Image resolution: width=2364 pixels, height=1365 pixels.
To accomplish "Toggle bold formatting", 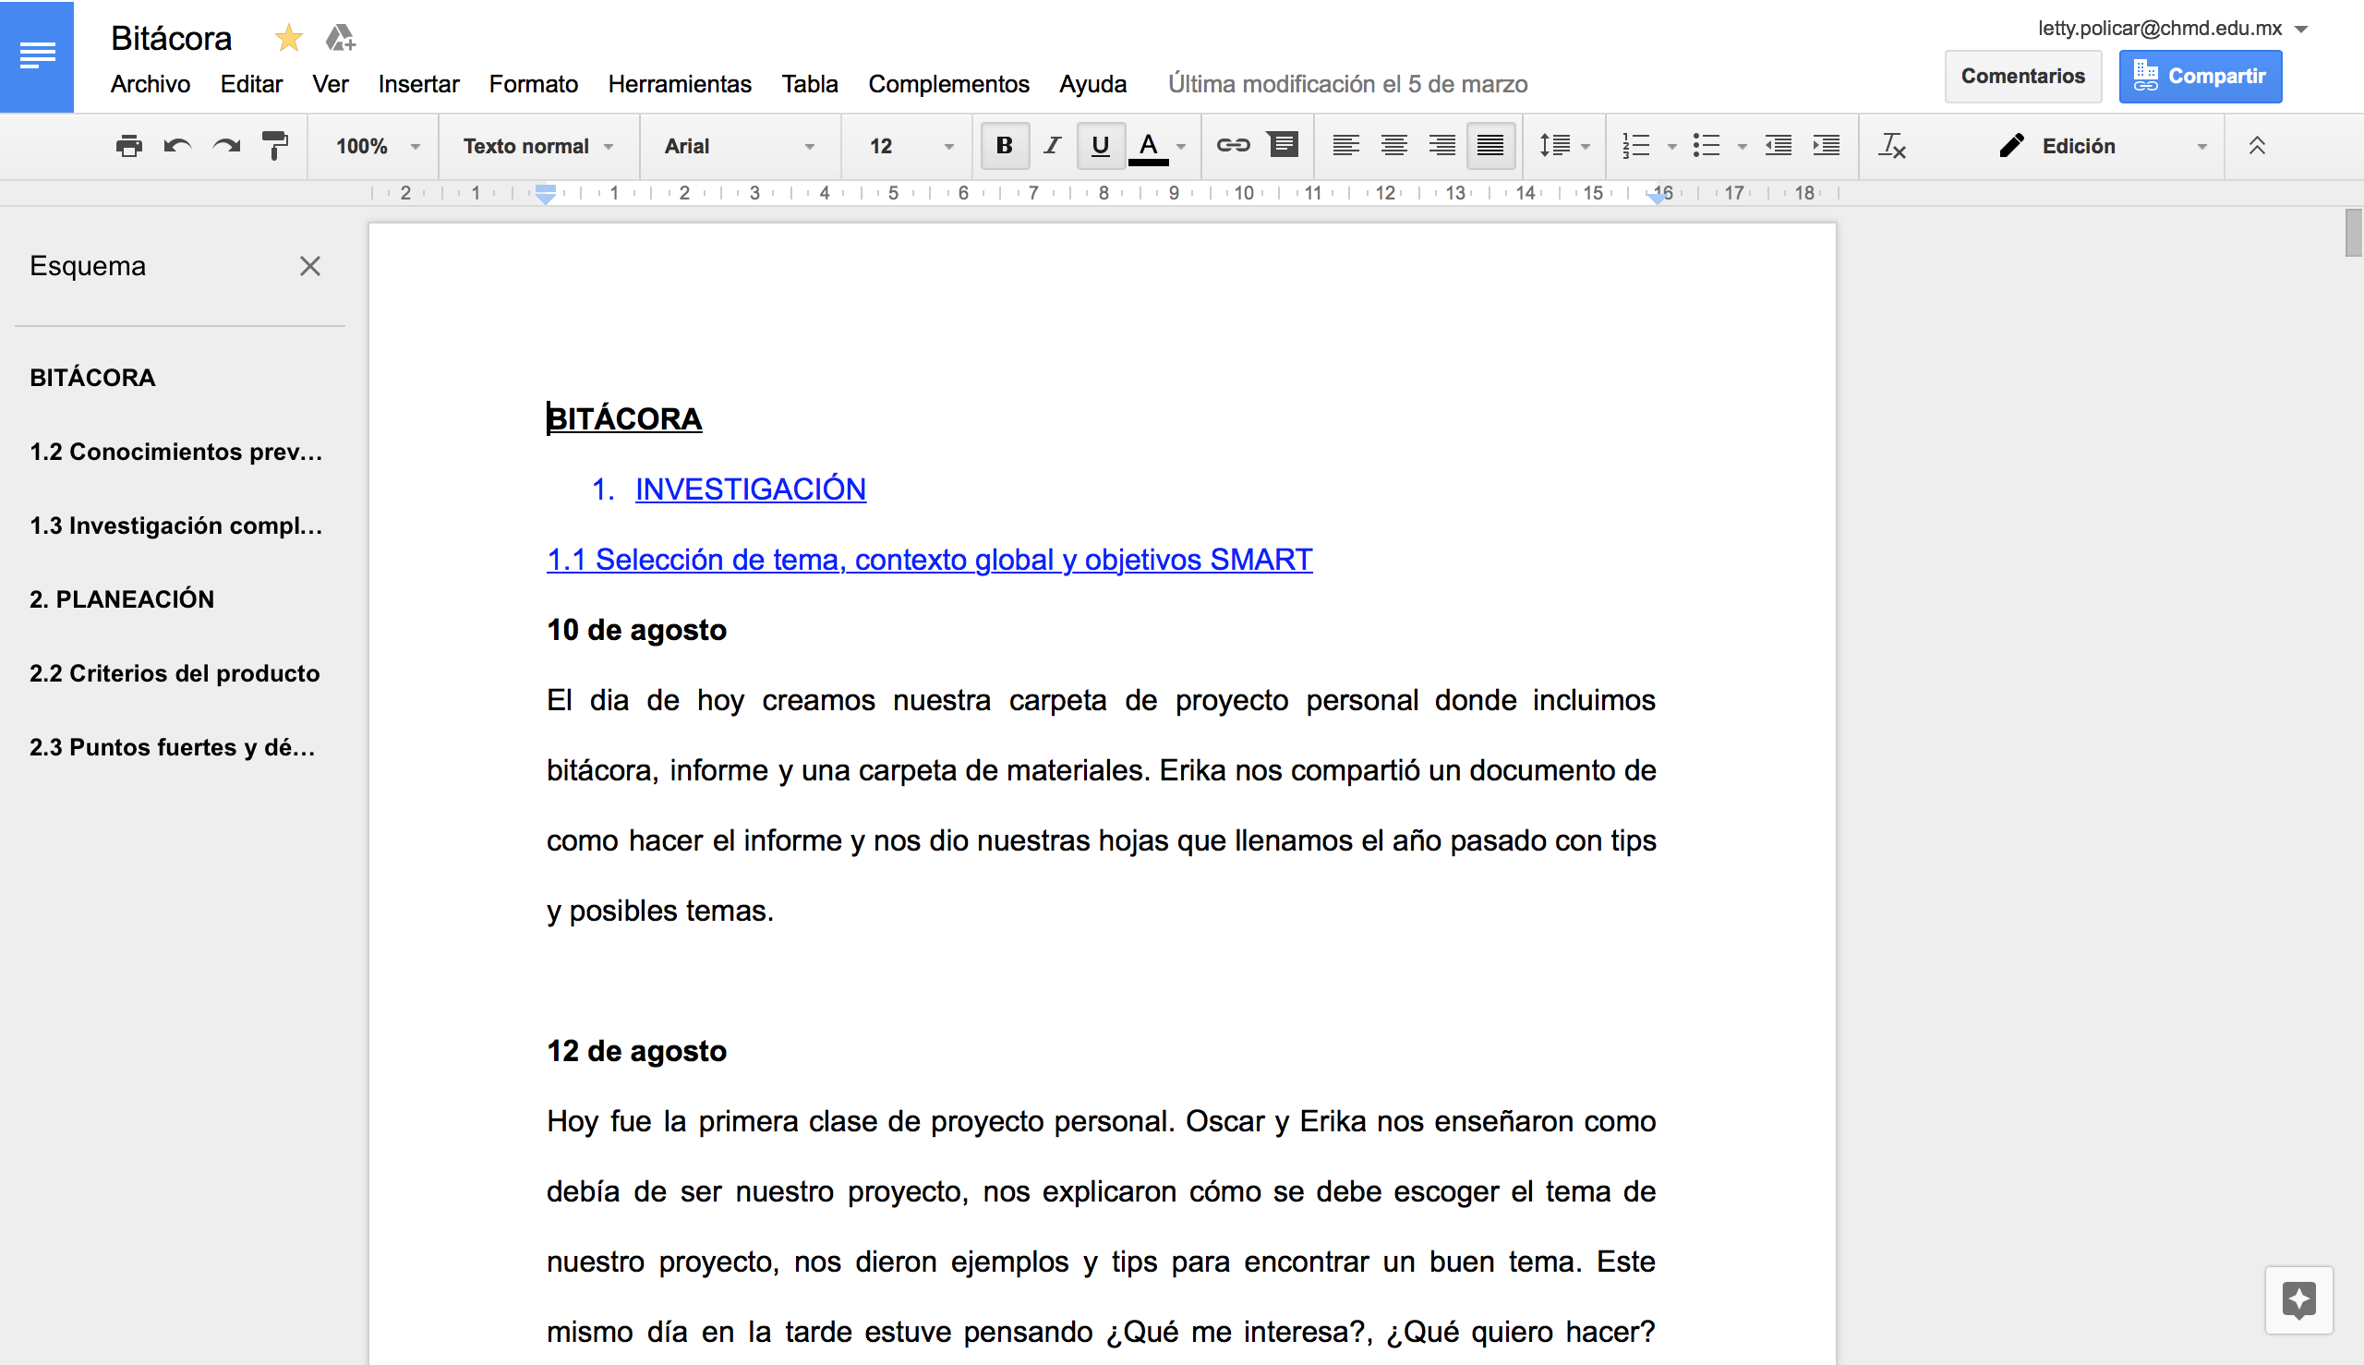I will point(1004,145).
